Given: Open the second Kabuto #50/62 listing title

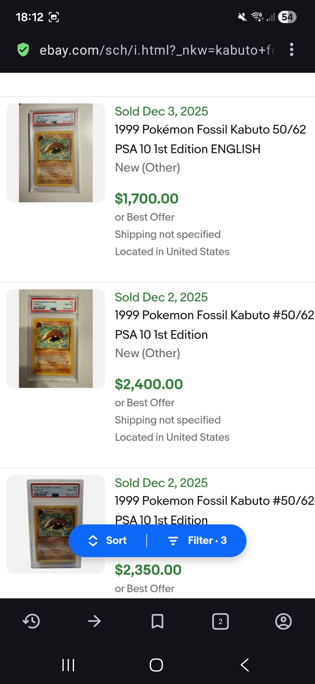Looking at the screenshot, I should [x=214, y=325].
